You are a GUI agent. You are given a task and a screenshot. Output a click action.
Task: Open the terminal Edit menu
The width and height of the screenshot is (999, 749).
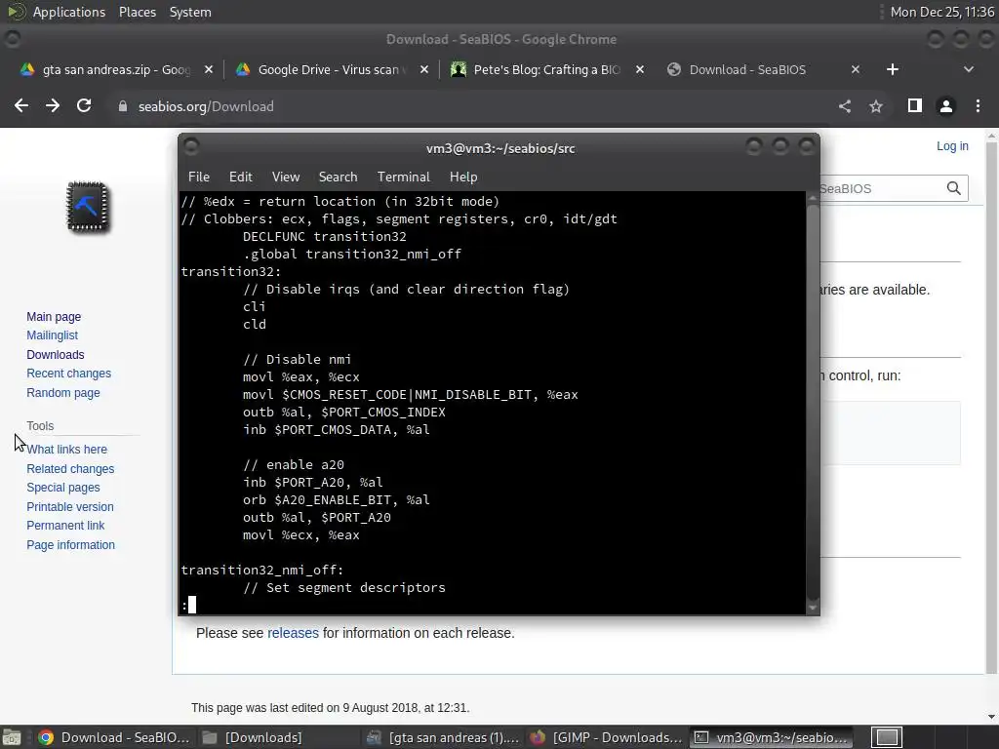[x=241, y=177]
